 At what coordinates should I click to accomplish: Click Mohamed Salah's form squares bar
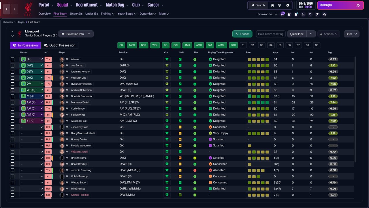pyautogui.click(x=258, y=102)
